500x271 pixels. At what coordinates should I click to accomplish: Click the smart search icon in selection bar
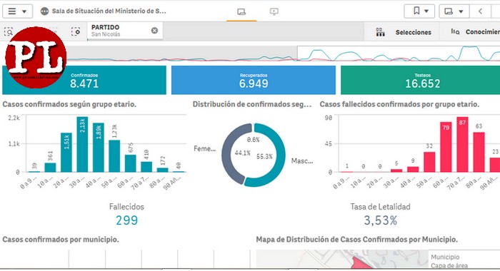(x=9, y=32)
